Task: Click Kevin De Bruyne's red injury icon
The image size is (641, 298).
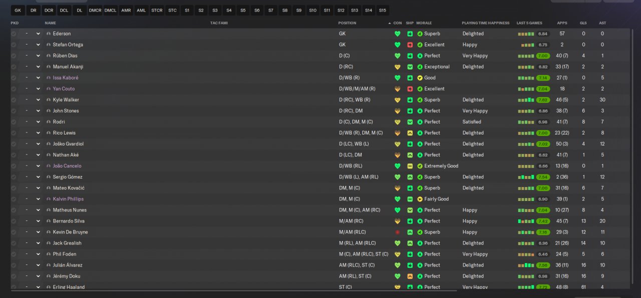Action: (398, 232)
